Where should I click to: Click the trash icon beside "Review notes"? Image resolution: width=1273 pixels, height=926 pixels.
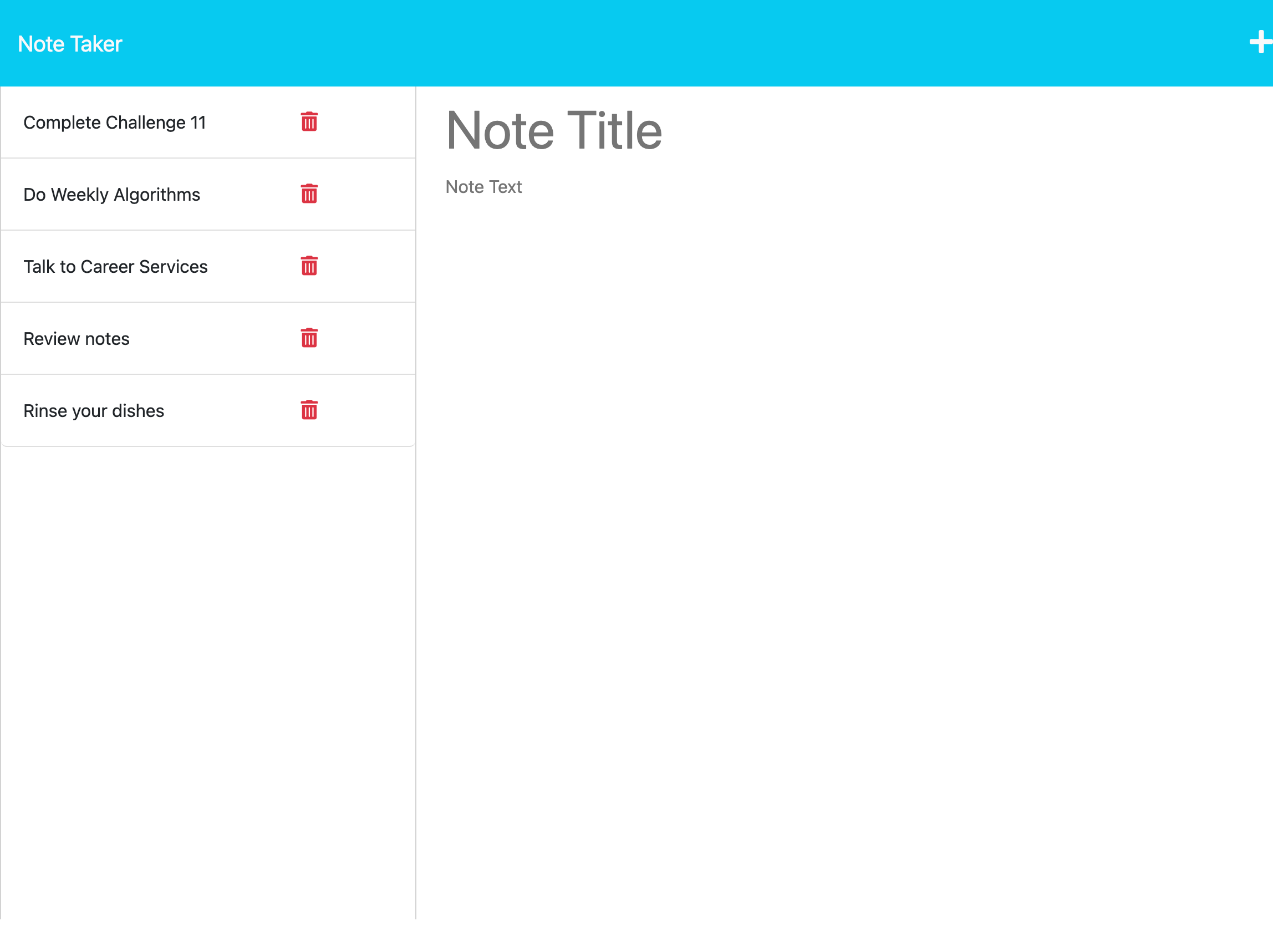309,338
